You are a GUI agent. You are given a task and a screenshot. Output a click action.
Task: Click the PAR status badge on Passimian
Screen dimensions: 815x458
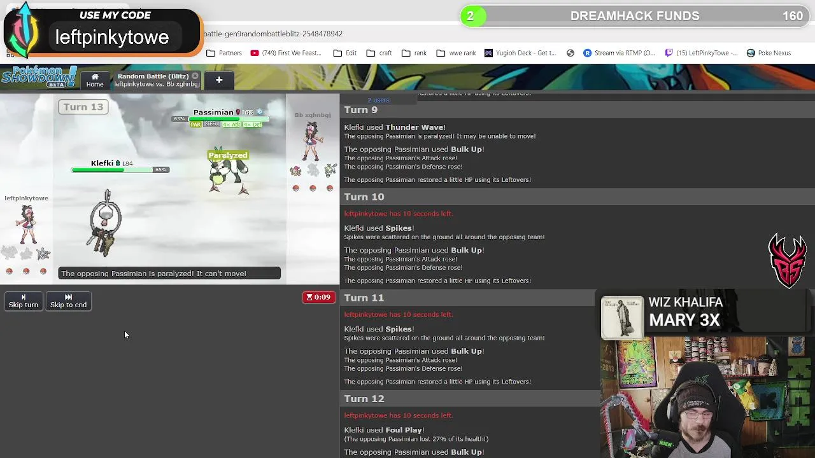point(195,124)
